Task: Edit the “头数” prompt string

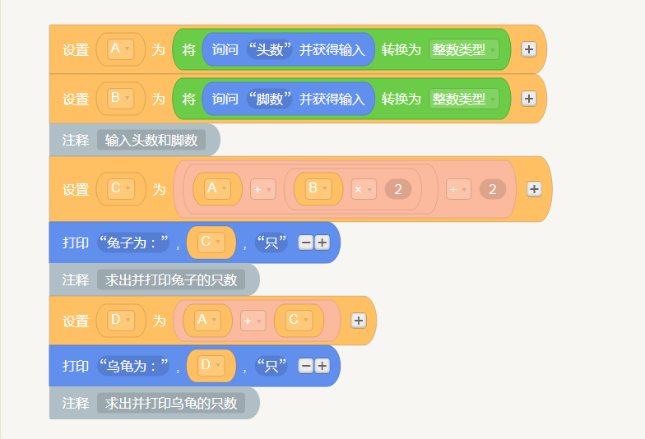Action: 270,49
